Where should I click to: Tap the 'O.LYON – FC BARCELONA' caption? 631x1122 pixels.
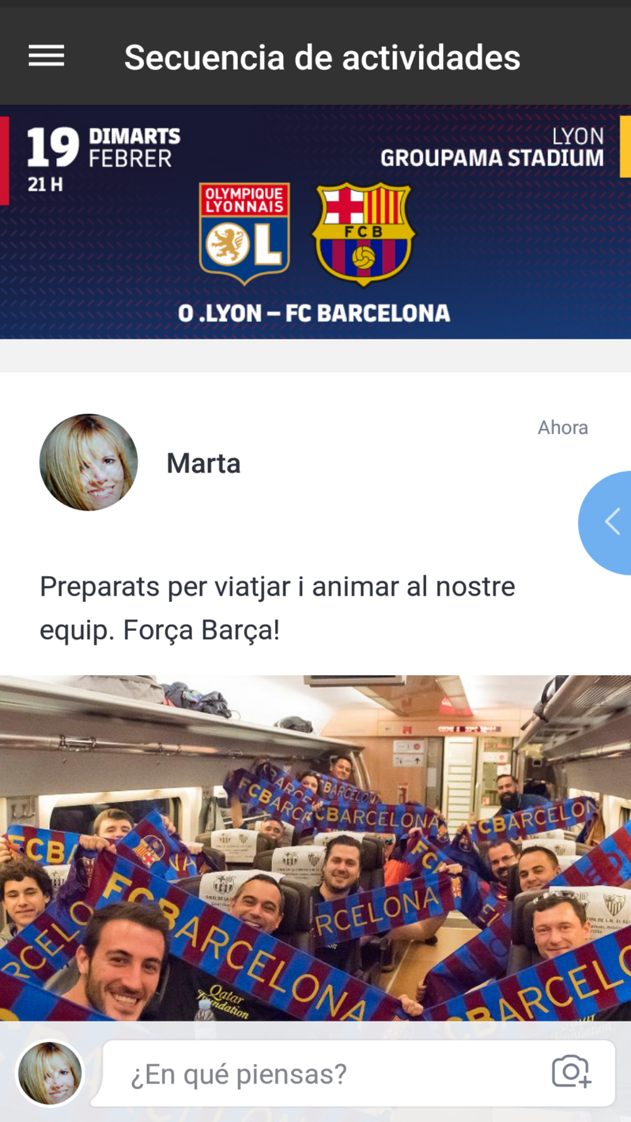tap(314, 313)
